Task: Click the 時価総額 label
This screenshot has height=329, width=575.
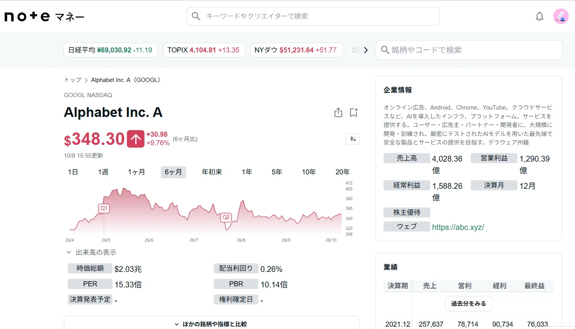Action: click(x=90, y=268)
